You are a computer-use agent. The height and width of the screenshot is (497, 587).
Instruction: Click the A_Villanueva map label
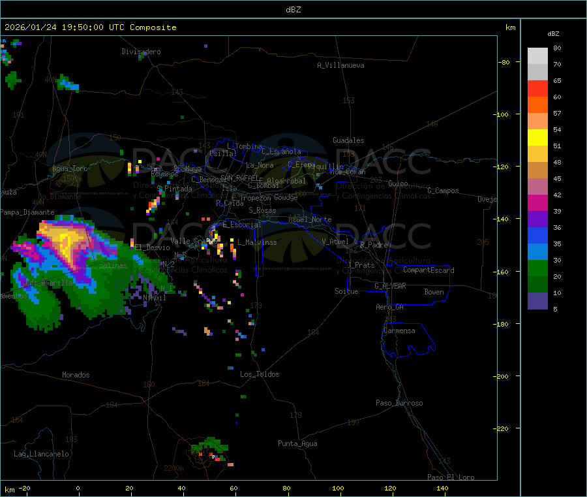(340, 65)
